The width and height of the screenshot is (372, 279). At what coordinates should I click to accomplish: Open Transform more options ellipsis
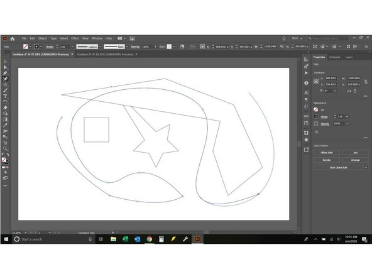365,96
